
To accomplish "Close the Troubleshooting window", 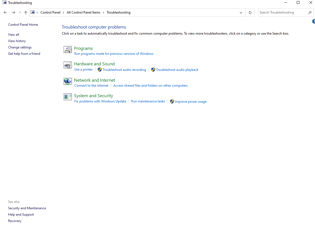I will click(311, 2).
